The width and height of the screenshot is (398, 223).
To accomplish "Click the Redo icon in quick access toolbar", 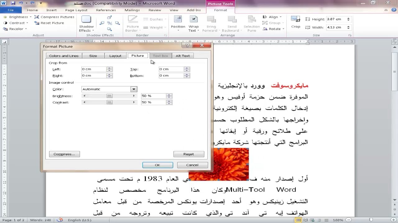I will (x=32, y=3).
